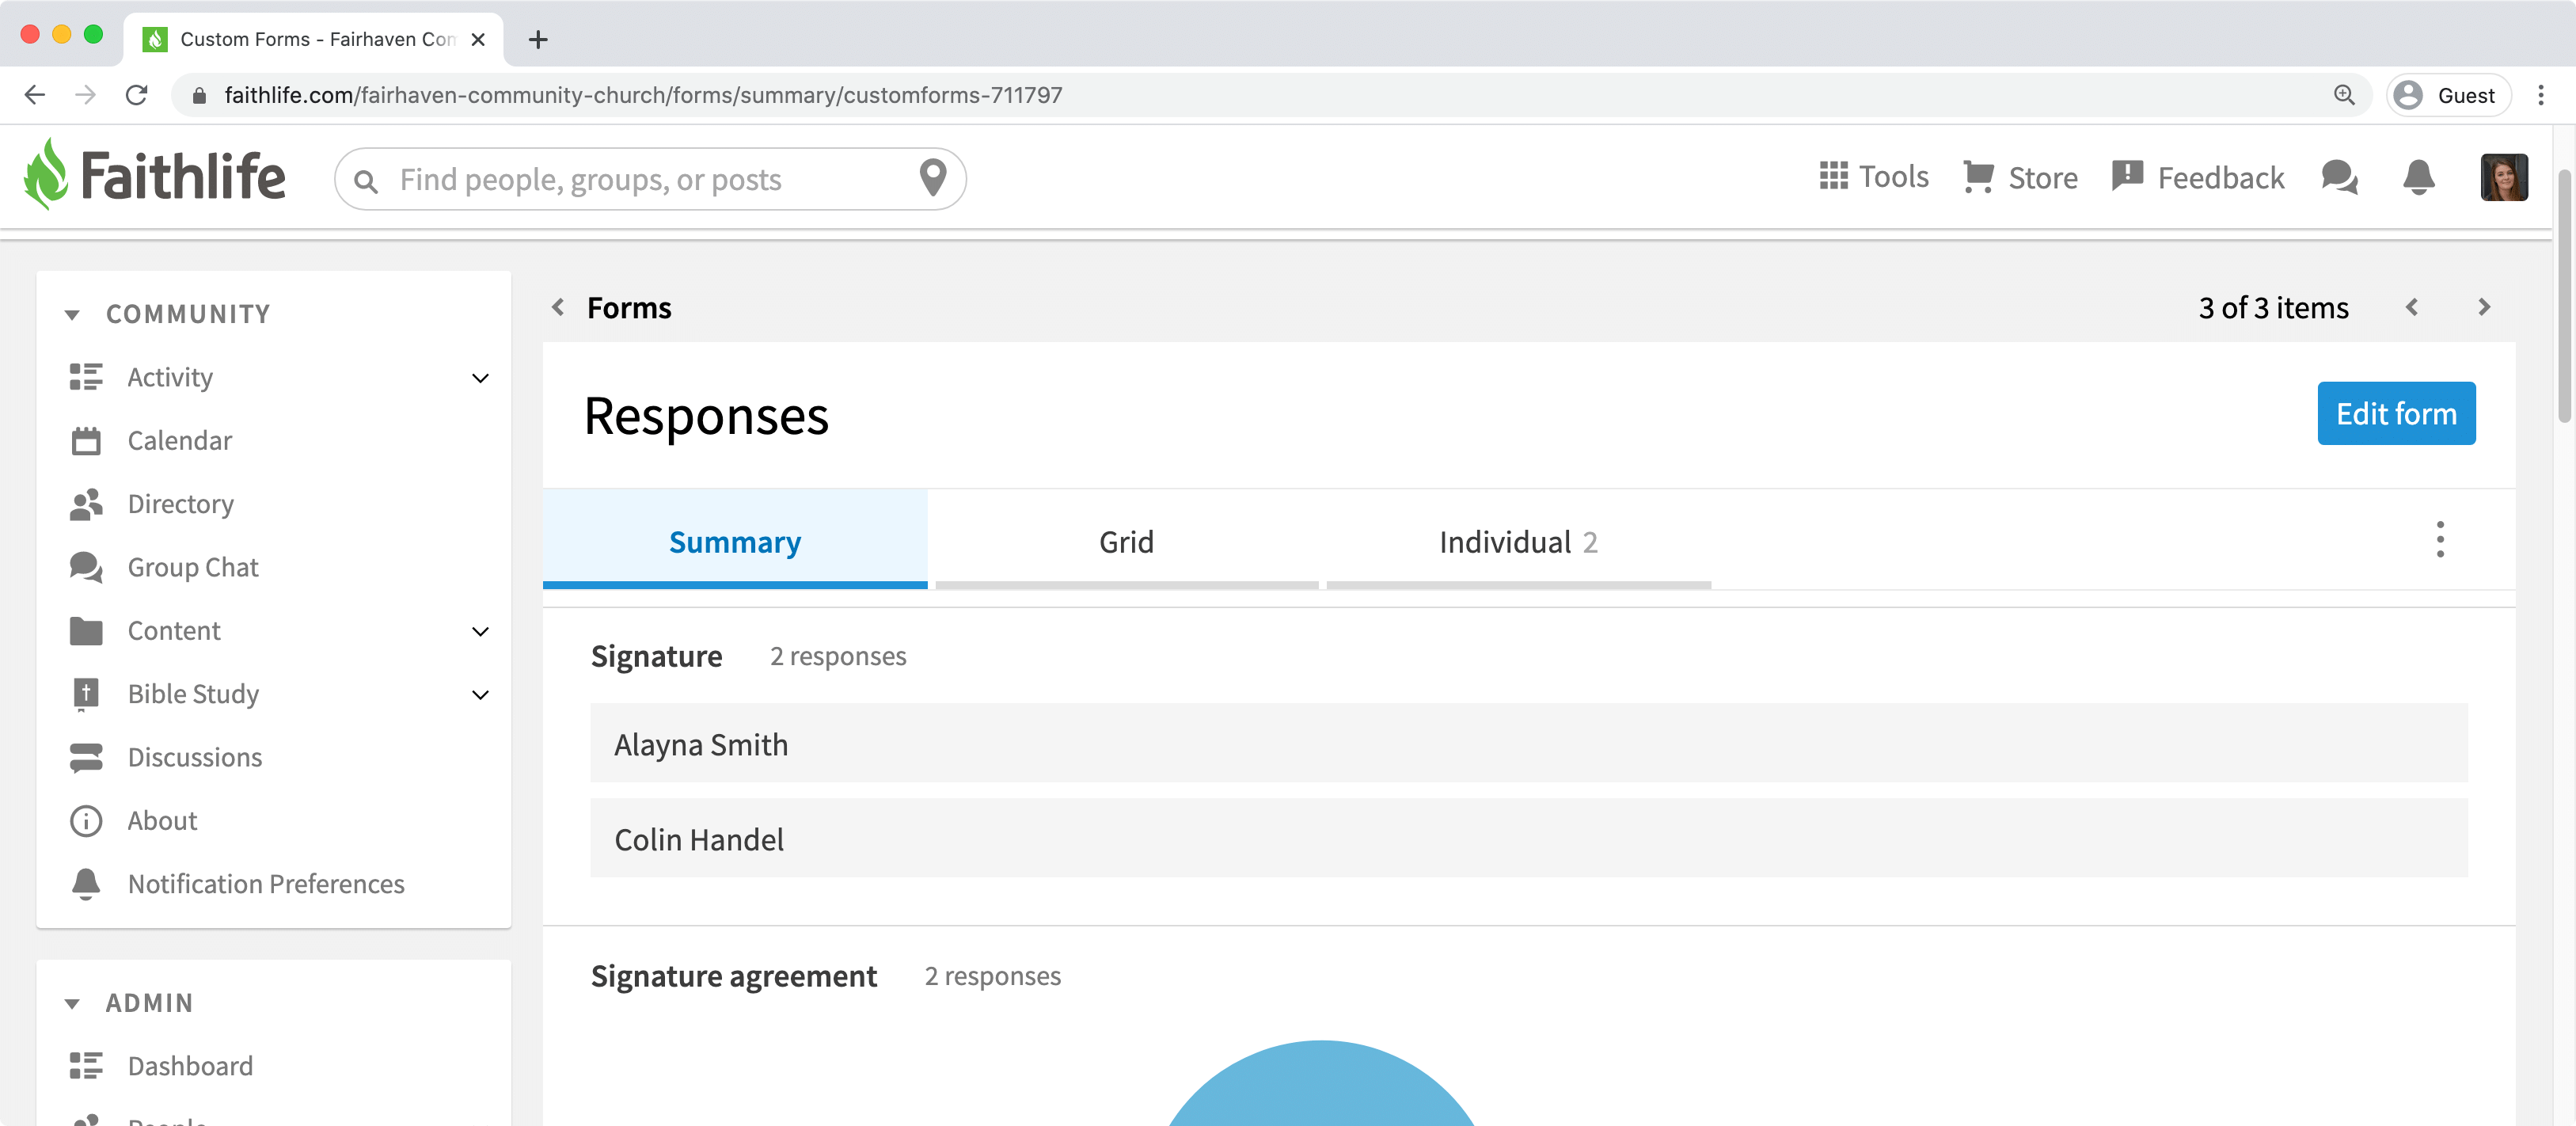The height and width of the screenshot is (1126, 2576).
Task: Open Notification Preferences link
Action: pos(266,884)
